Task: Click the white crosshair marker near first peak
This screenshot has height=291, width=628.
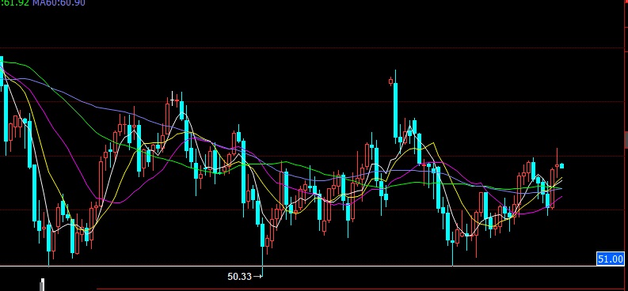Action: [x=172, y=99]
